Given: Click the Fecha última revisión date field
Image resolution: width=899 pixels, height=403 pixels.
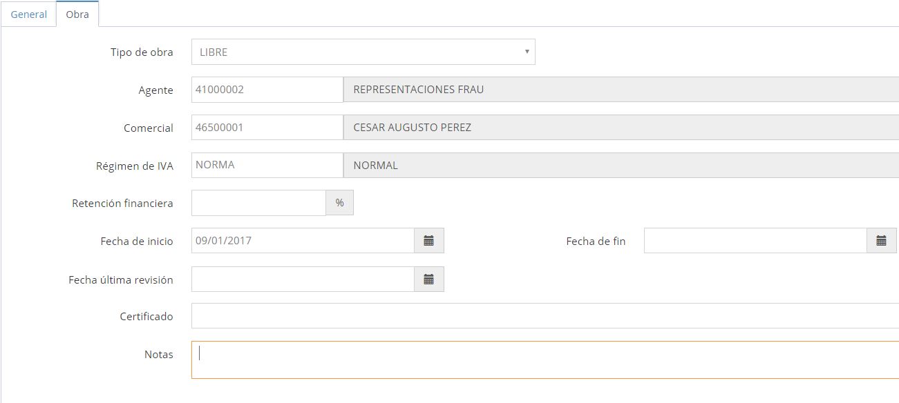Looking at the screenshot, I should click(303, 279).
